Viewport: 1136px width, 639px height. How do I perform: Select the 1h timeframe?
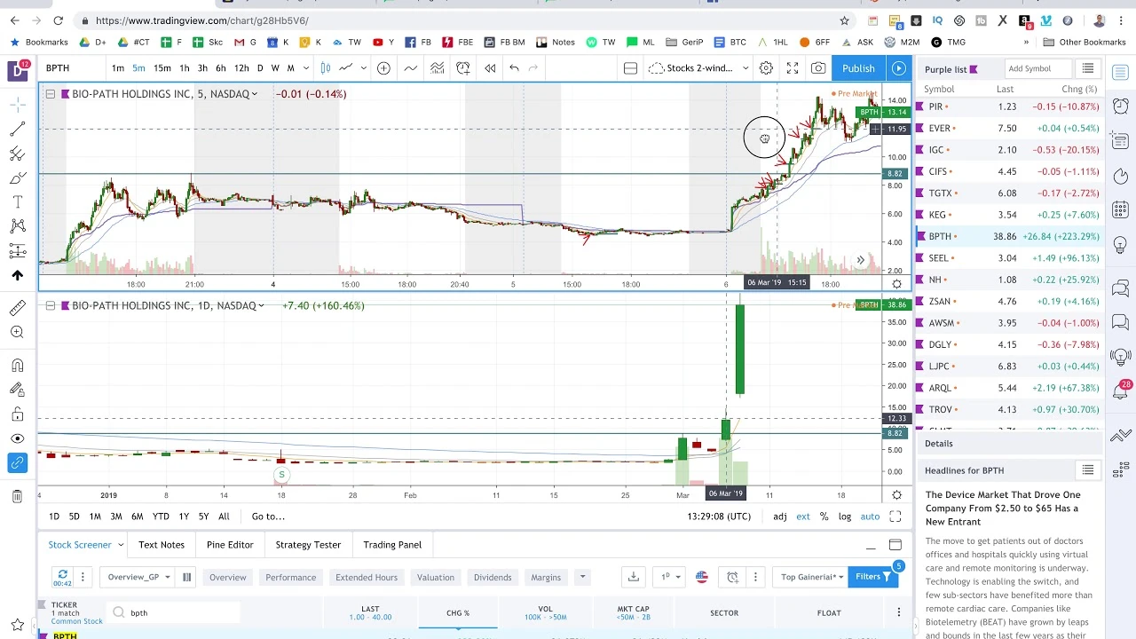tap(184, 68)
